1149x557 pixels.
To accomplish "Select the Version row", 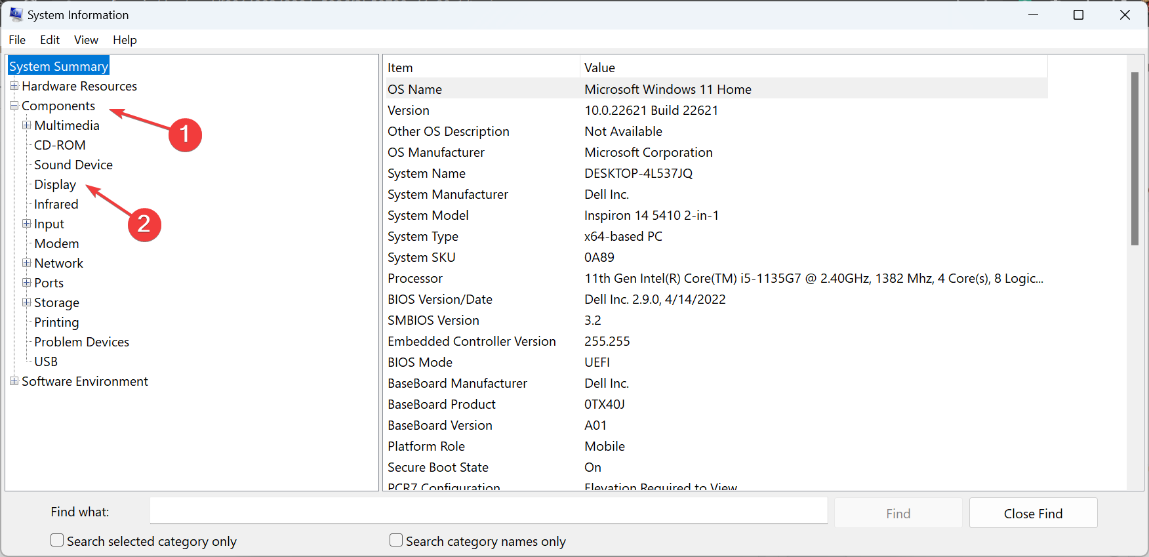I will (x=717, y=110).
